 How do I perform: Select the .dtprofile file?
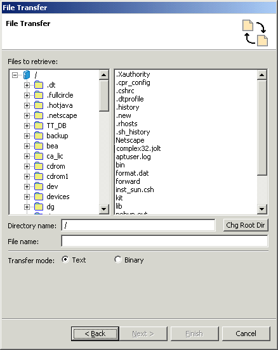130,99
